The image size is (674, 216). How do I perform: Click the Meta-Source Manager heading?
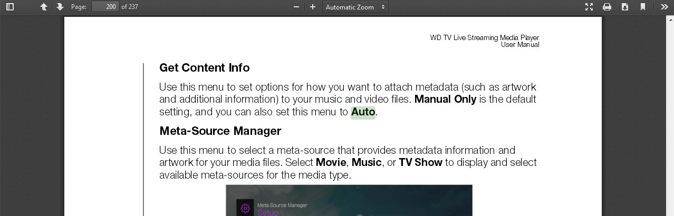220,131
